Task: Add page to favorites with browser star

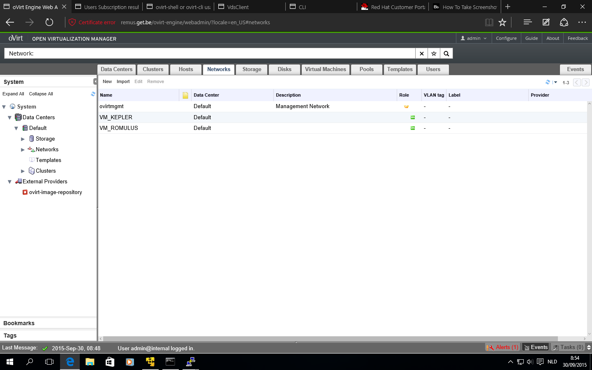Action: click(502, 23)
